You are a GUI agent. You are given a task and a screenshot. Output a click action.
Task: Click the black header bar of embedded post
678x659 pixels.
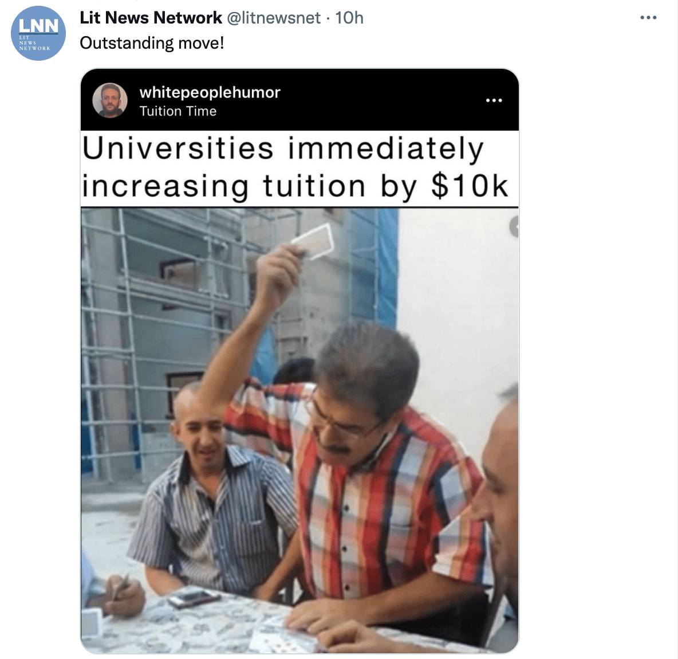click(x=299, y=100)
